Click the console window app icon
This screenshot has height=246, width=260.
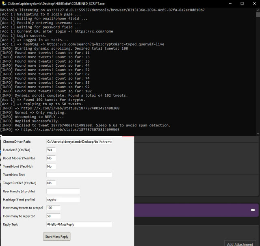tap(4, 3)
